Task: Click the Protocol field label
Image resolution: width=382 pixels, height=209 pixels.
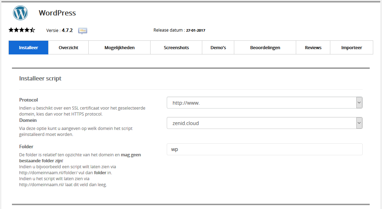Action: pyautogui.click(x=28, y=100)
